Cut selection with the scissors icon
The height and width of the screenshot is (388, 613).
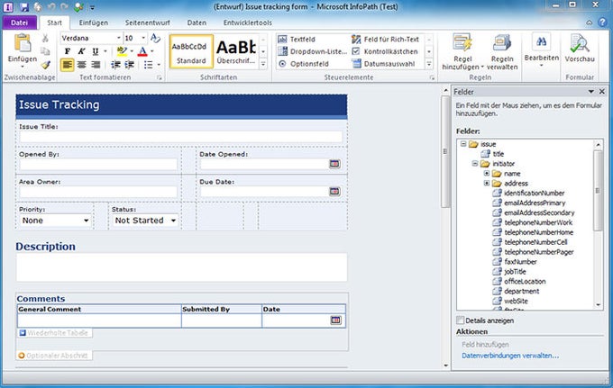(45, 38)
